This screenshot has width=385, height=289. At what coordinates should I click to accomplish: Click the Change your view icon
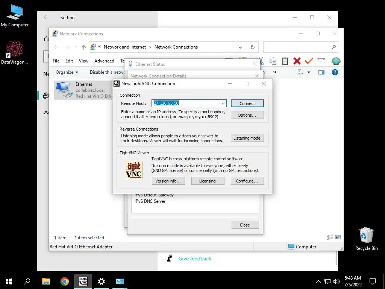click(300, 72)
